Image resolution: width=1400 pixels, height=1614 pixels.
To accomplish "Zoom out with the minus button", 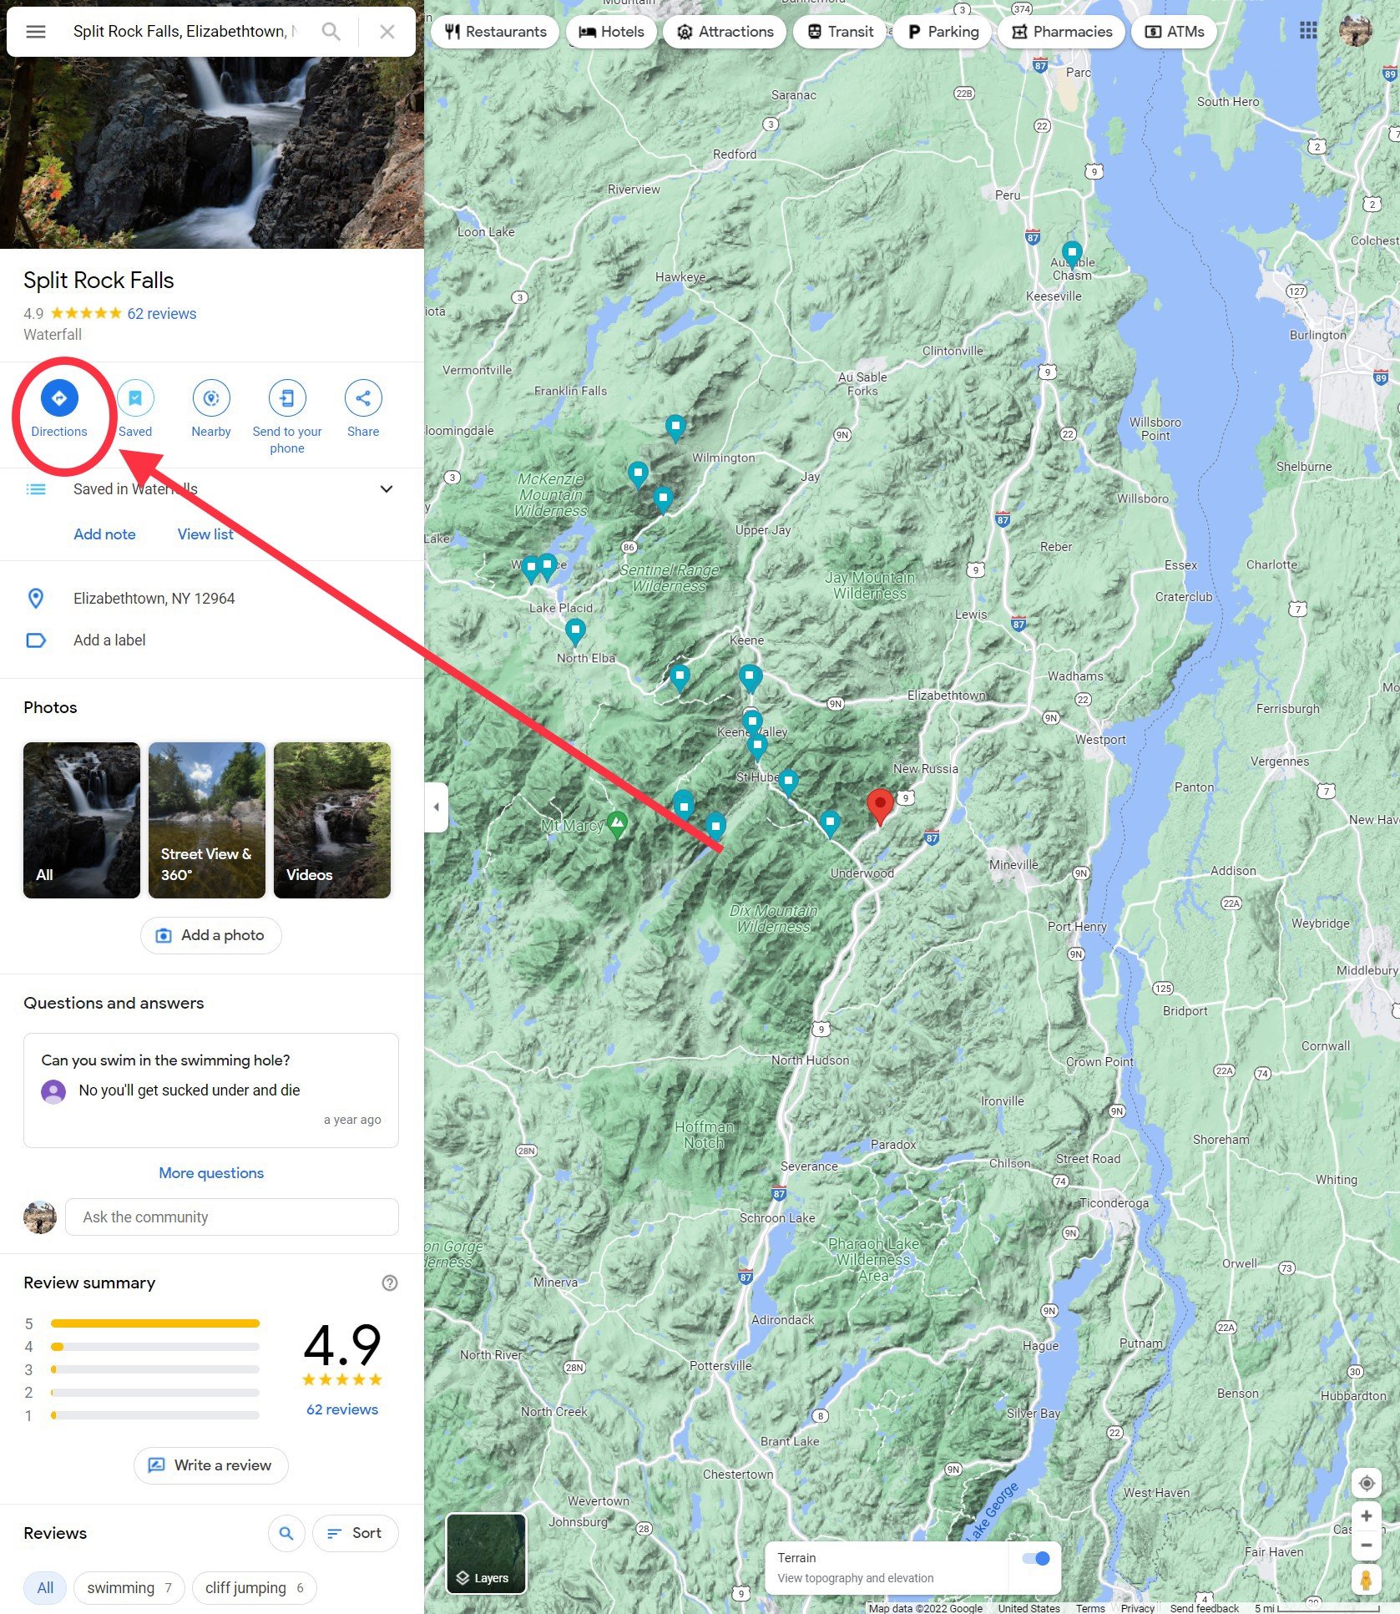I will [1367, 1546].
